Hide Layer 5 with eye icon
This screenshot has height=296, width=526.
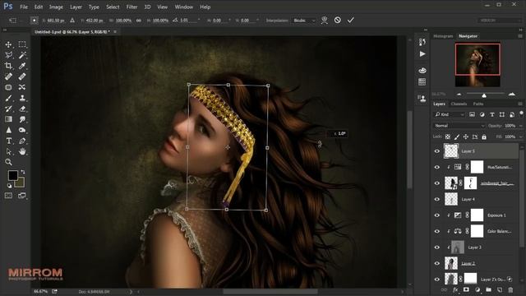437,151
